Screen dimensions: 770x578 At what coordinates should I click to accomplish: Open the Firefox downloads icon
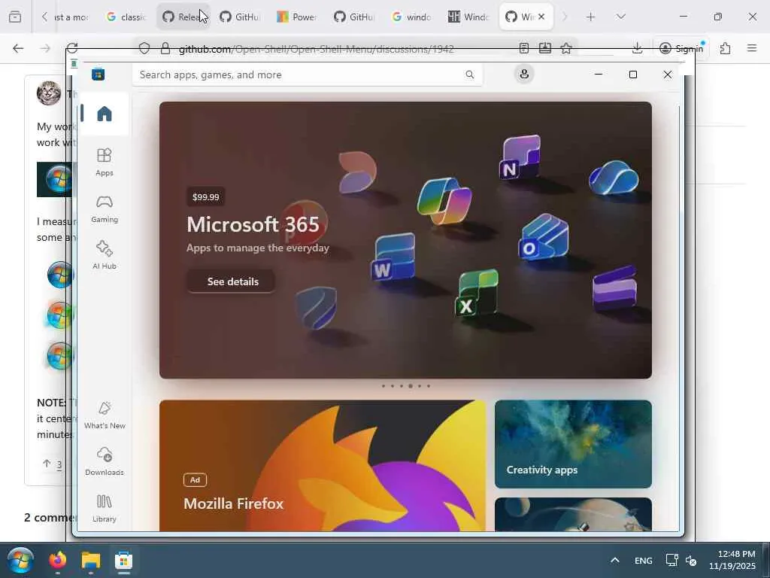pyautogui.click(x=637, y=48)
